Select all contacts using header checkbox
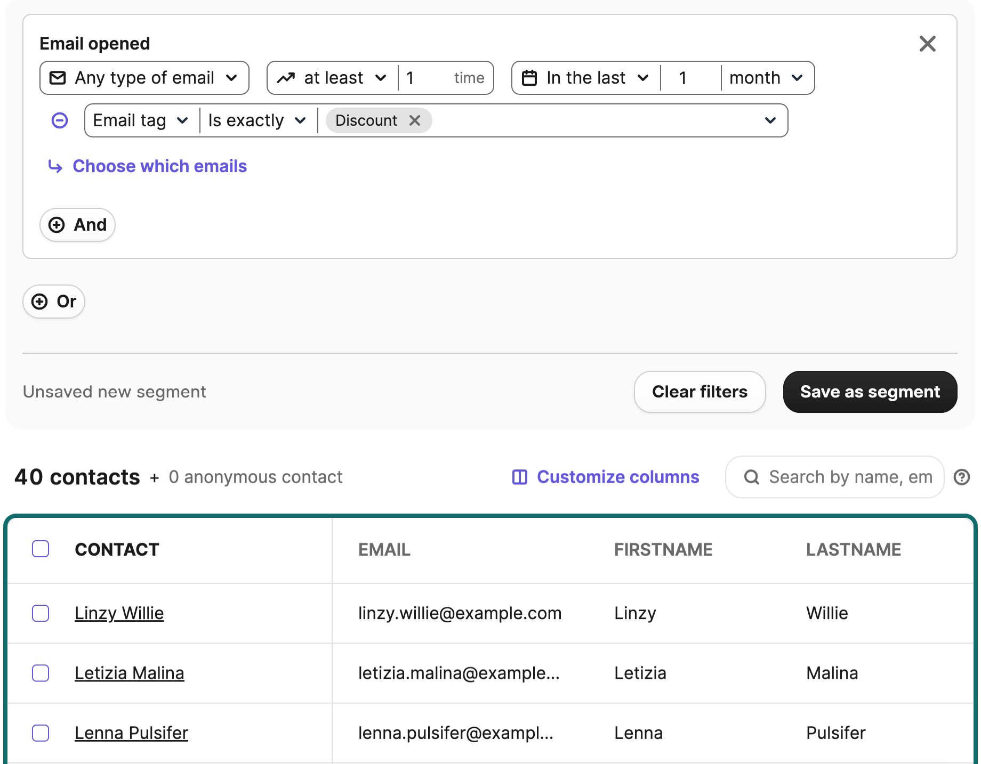Screen dimensions: 981x764 tap(41, 549)
